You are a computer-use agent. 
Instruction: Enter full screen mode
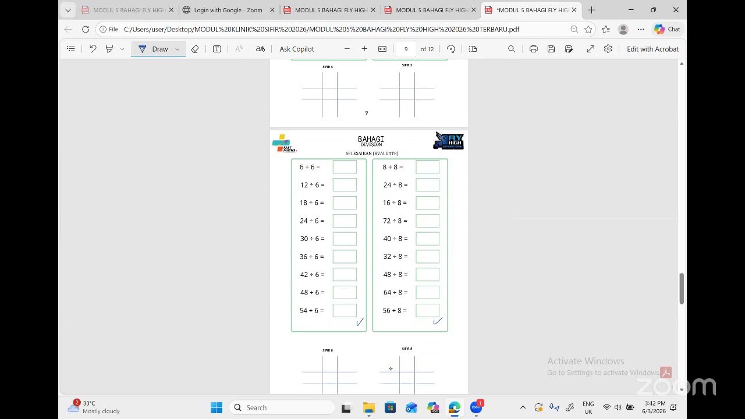pyautogui.click(x=590, y=49)
